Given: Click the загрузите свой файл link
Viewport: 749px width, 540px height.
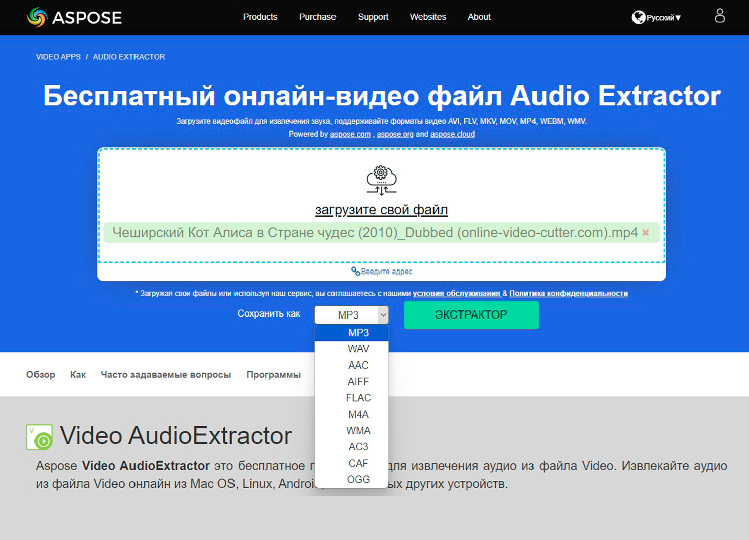Looking at the screenshot, I should point(381,210).
